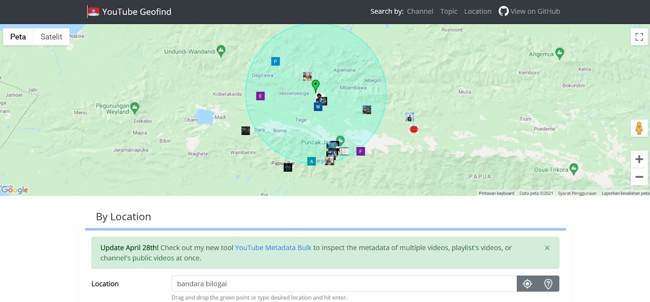650x302 pixels.
Task: Open the Undundi-Wandandi park pin
Action: pos(221,51)
